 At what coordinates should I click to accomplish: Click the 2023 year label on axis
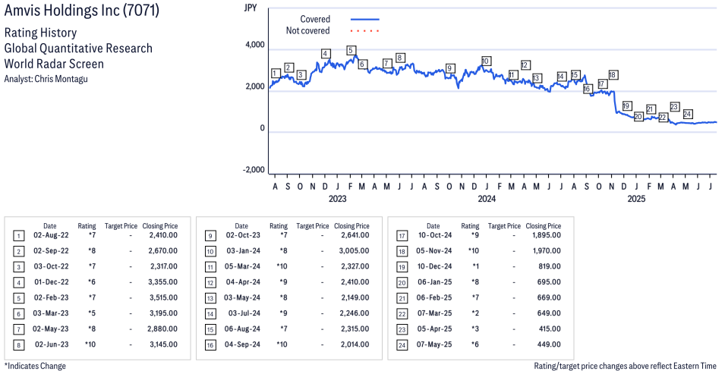[337, 199]
